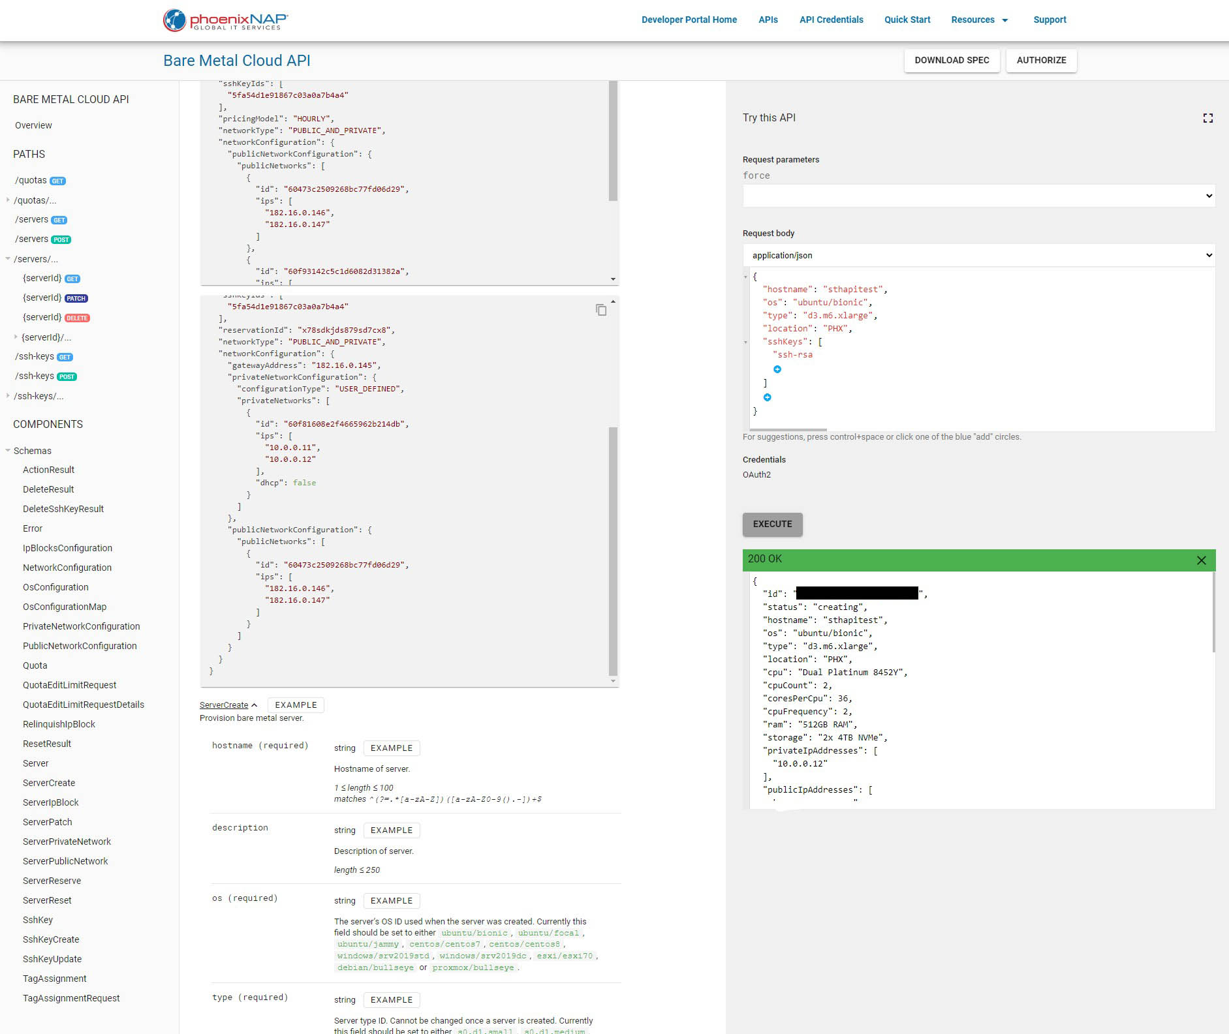Open /servers GET endpoint
The width and height of the screenshot is (1229, 1034).
pos(41,220)
